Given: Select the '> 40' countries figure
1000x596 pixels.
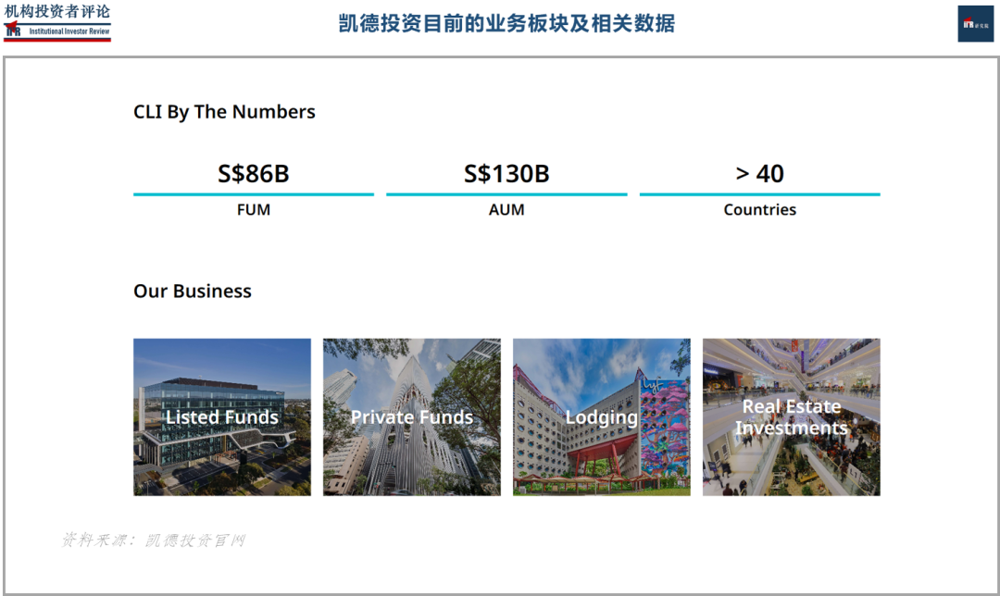Looking at the screenshot, I should click(759, 173).
